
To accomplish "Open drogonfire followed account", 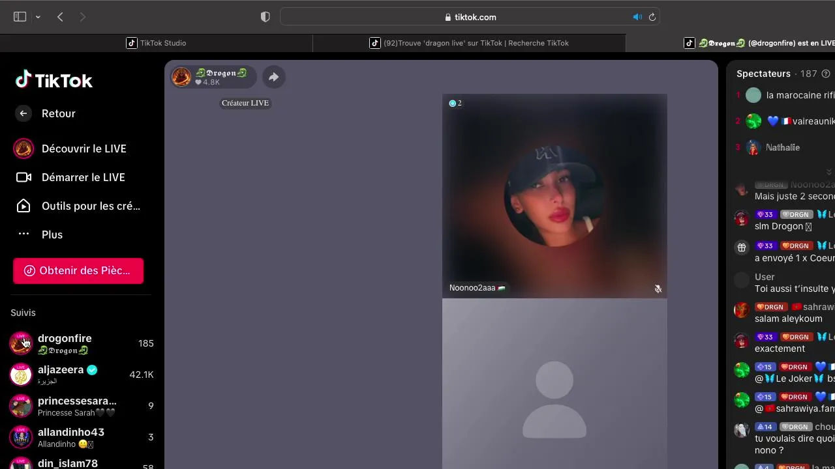I will pyautogui.click(x=82, y=343).
